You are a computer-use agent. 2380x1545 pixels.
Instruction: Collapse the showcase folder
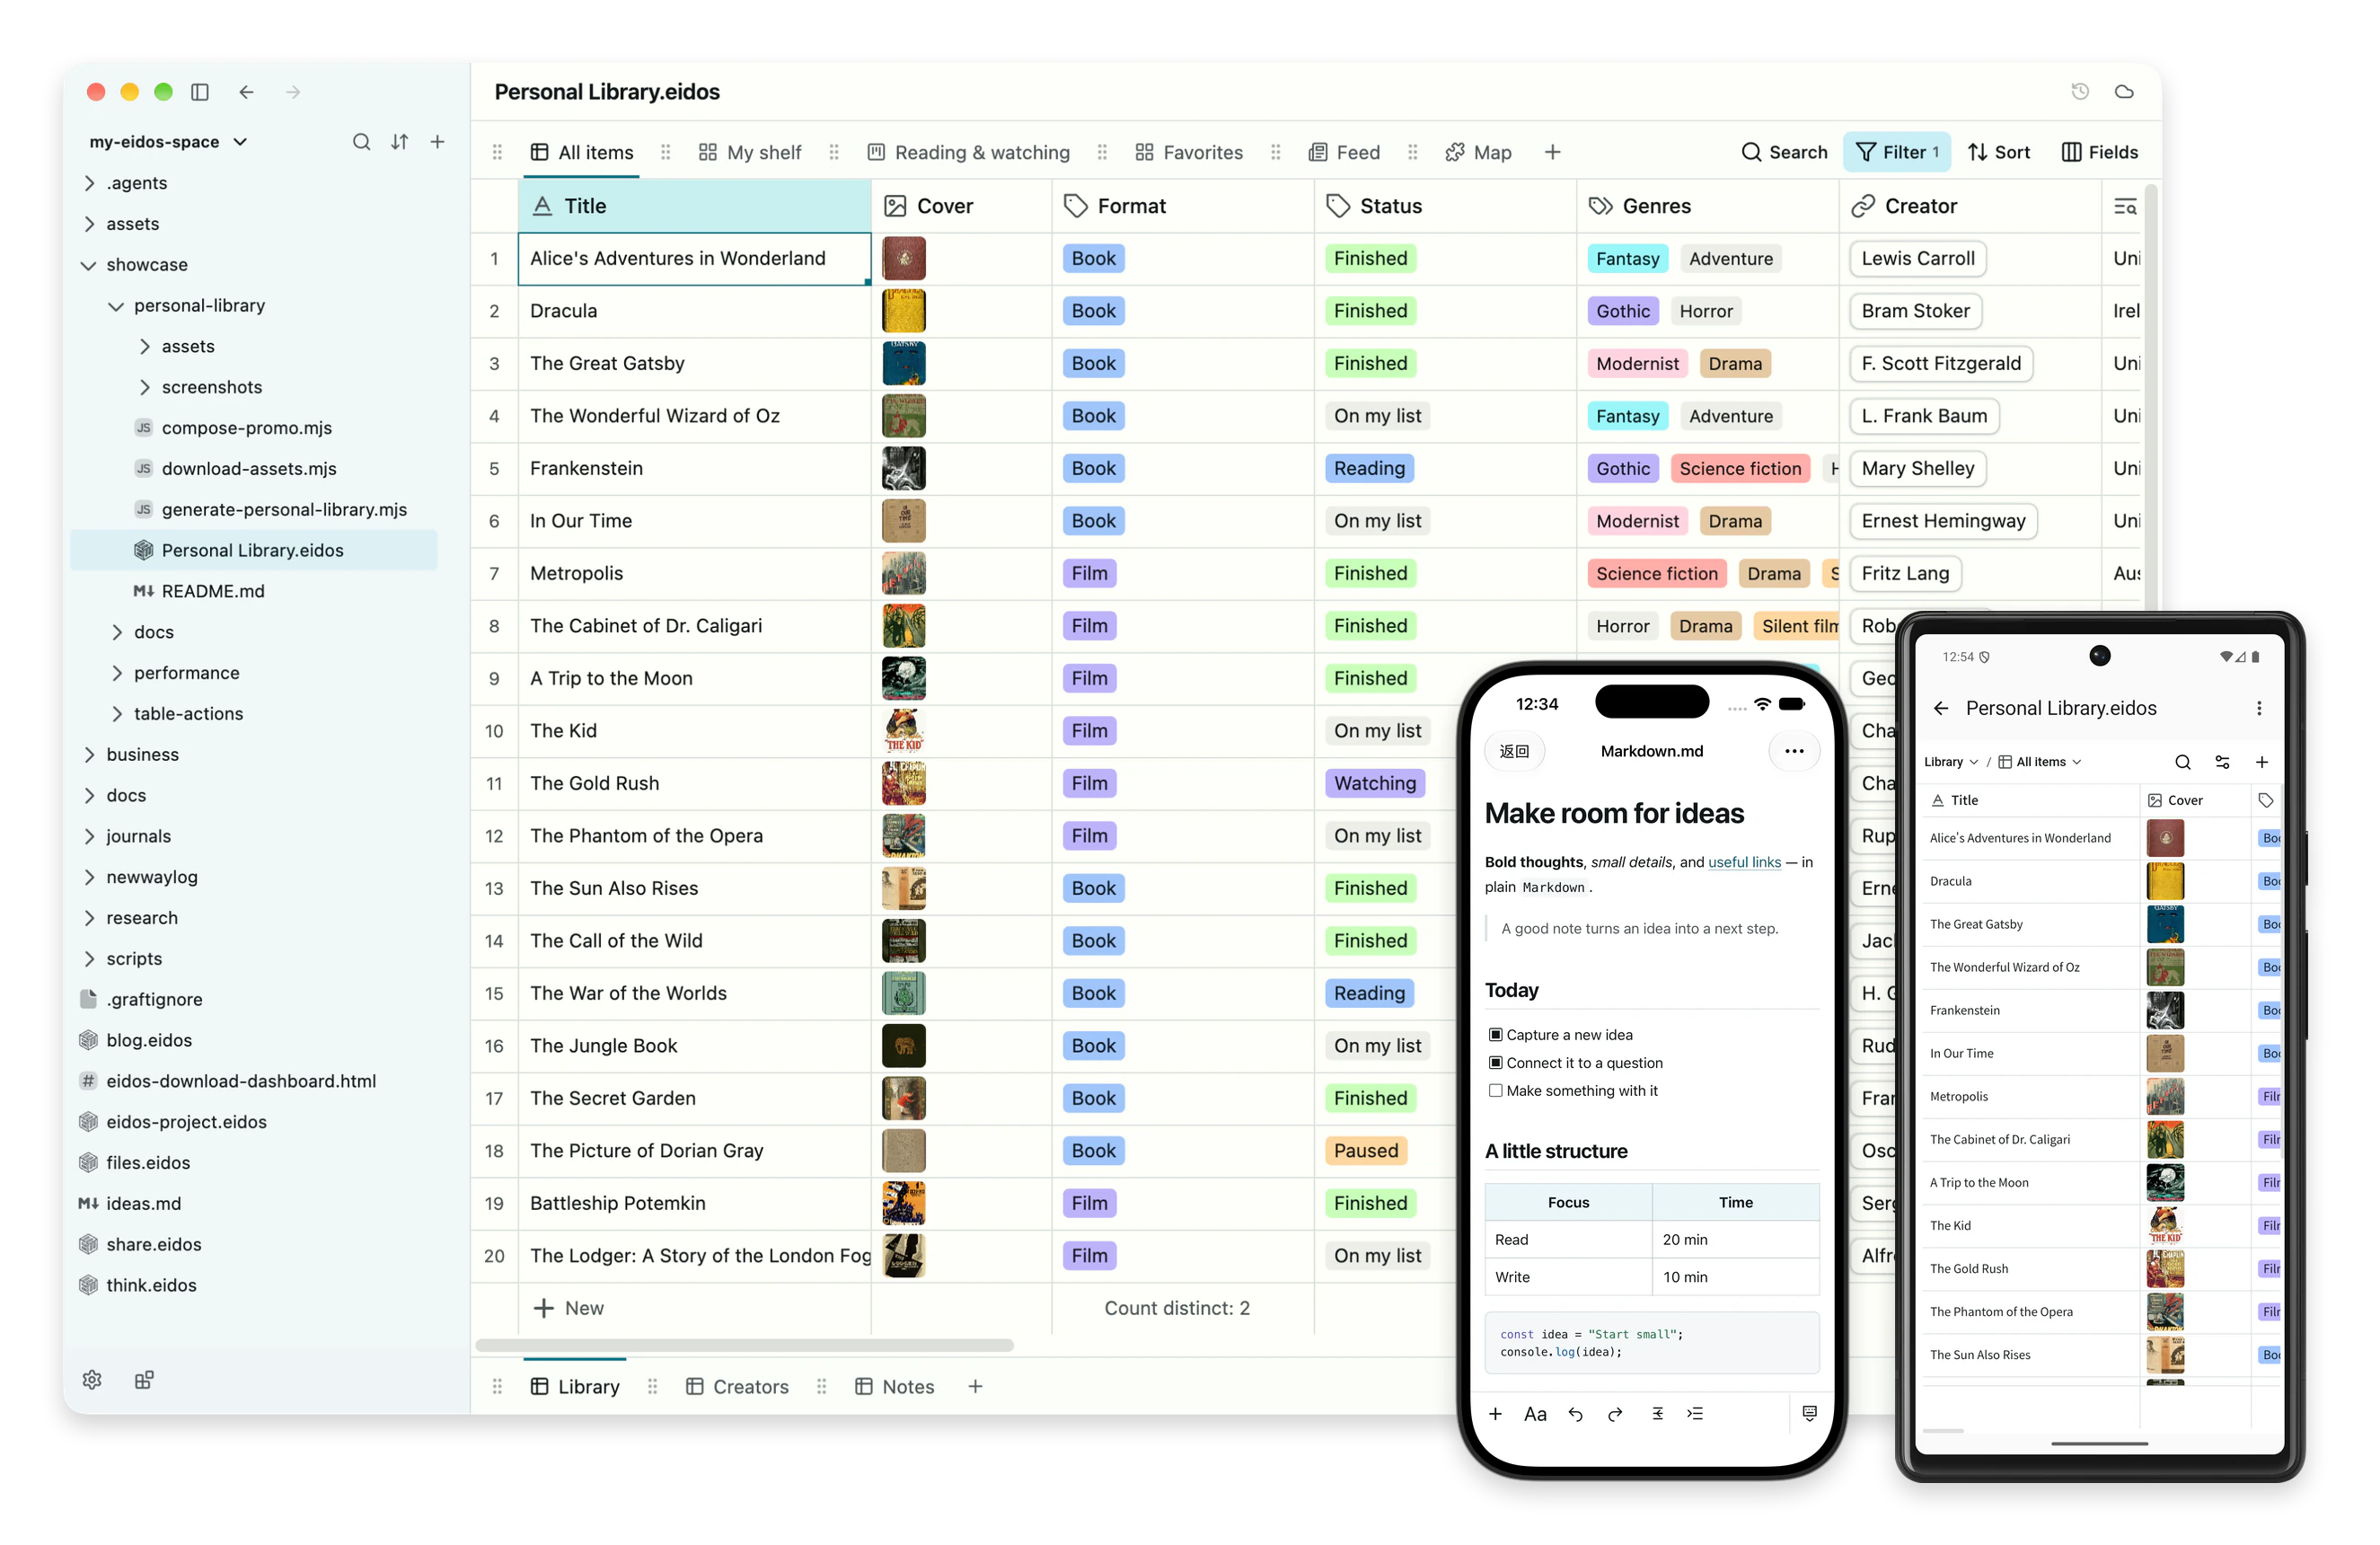point(88,265)
